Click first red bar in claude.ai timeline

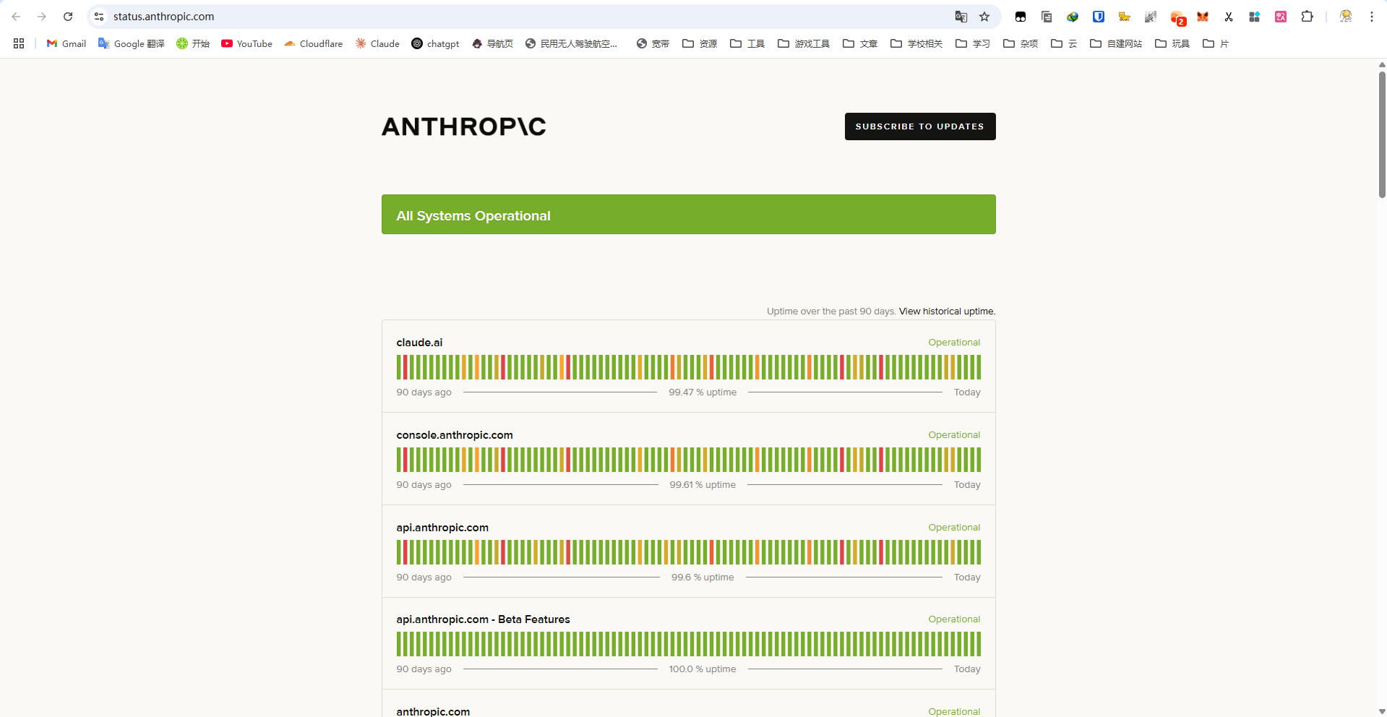(405, 367)
